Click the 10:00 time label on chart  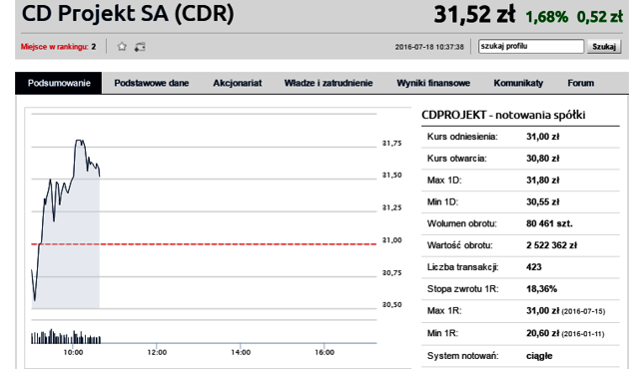click(73, 352)
